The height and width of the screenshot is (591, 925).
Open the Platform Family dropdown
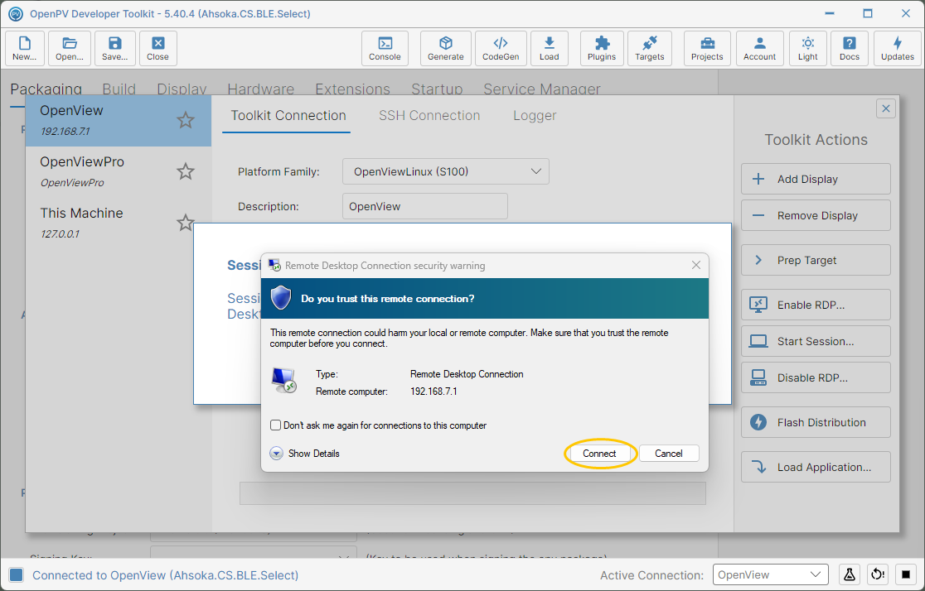(x=445, y=171)
